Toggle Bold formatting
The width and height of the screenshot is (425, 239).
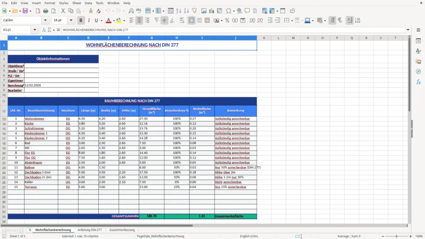click(x=81, y=20)
